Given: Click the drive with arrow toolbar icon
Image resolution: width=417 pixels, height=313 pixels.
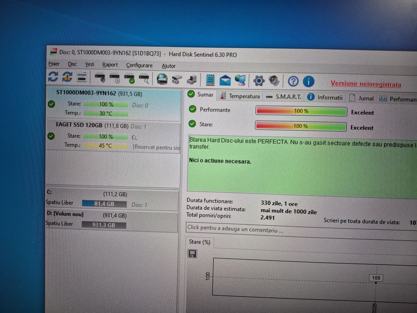Looking at the screenshot, I should click(192, 80).
